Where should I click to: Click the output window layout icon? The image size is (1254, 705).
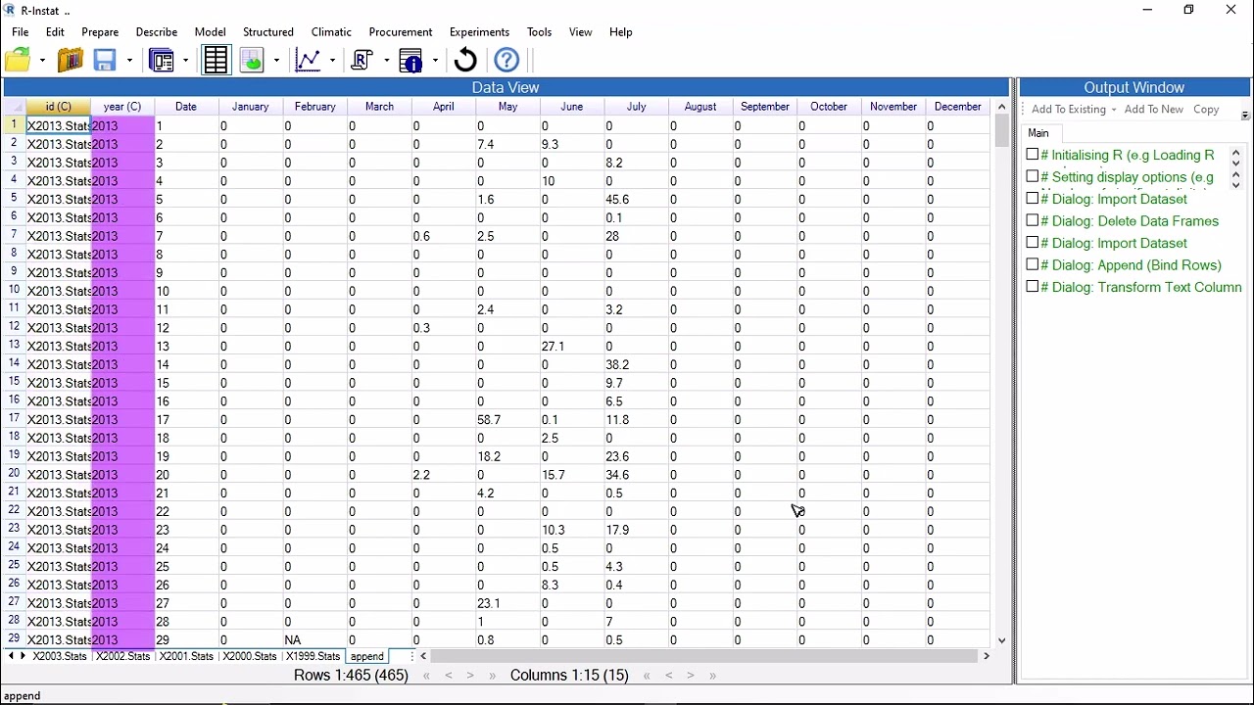pyautogui.click(x=161, y=61)
